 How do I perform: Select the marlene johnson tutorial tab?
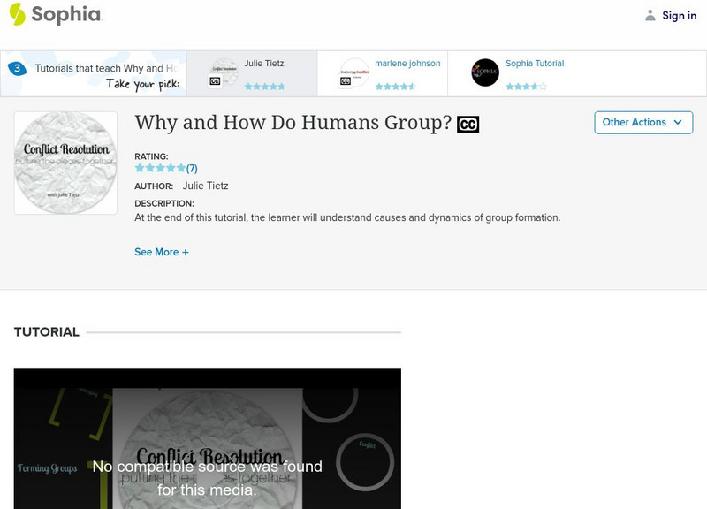(383, 73)
